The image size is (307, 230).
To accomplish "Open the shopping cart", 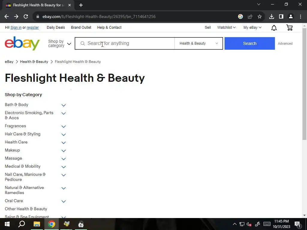I will (x=289, y=28).
